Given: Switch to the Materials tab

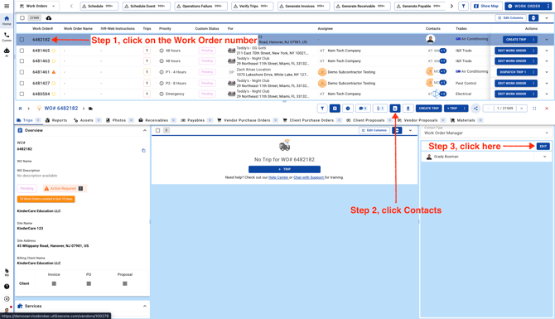Looking at the screenshot, I should coord(466,120).
